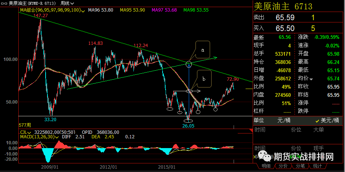Click the OPID 368036.00 reading

click(x=101, y=132)
